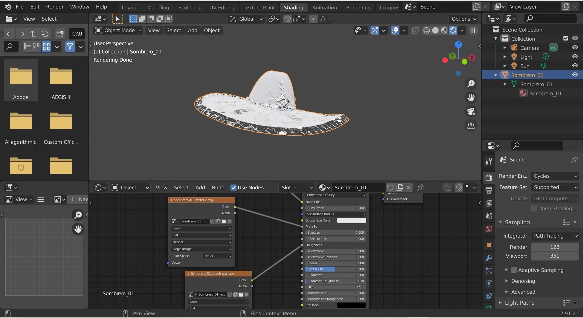Click the viewport zoom magnifier icon
Screen dimensions: 583x318
coord(471,84)
